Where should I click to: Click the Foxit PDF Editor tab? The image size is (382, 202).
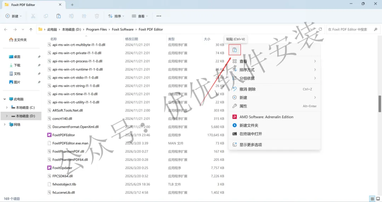tap(33, 5)
